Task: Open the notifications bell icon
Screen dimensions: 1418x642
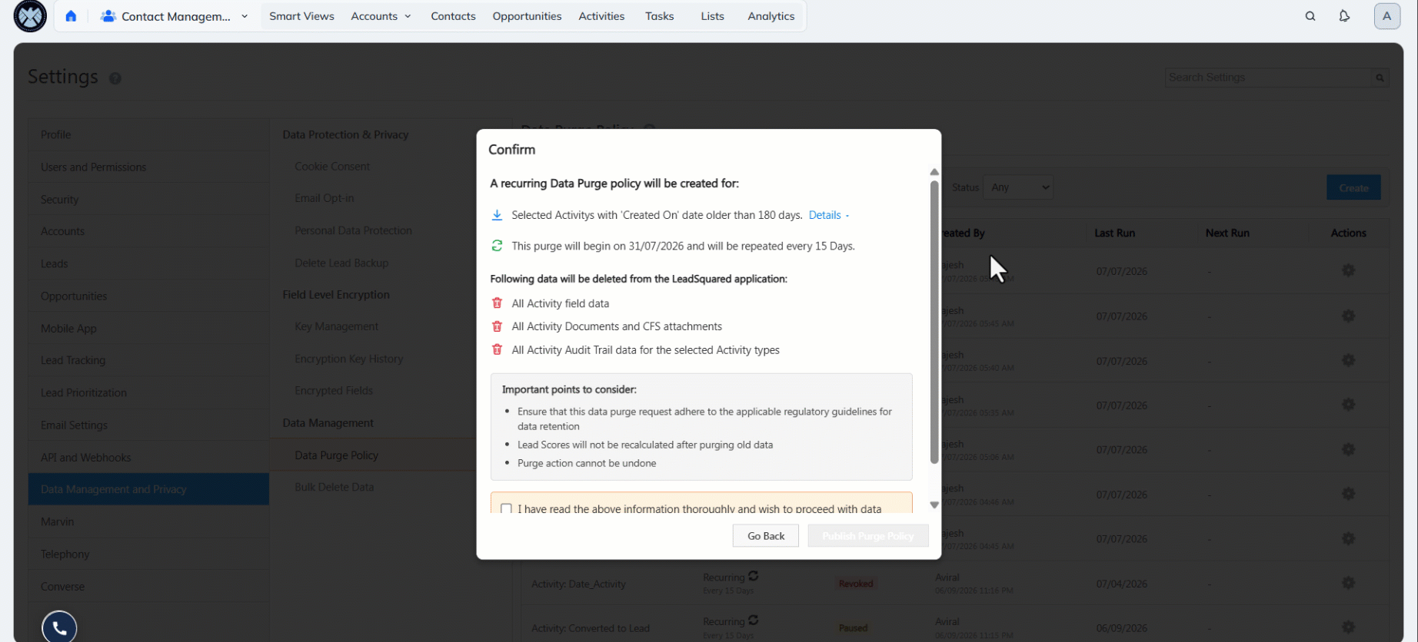Action: [1344, 16]
